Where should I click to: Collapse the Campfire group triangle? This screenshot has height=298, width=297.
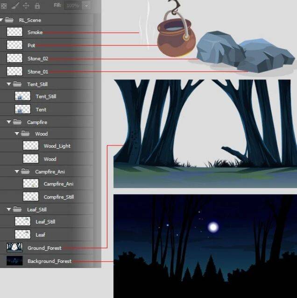coord(9,122)
